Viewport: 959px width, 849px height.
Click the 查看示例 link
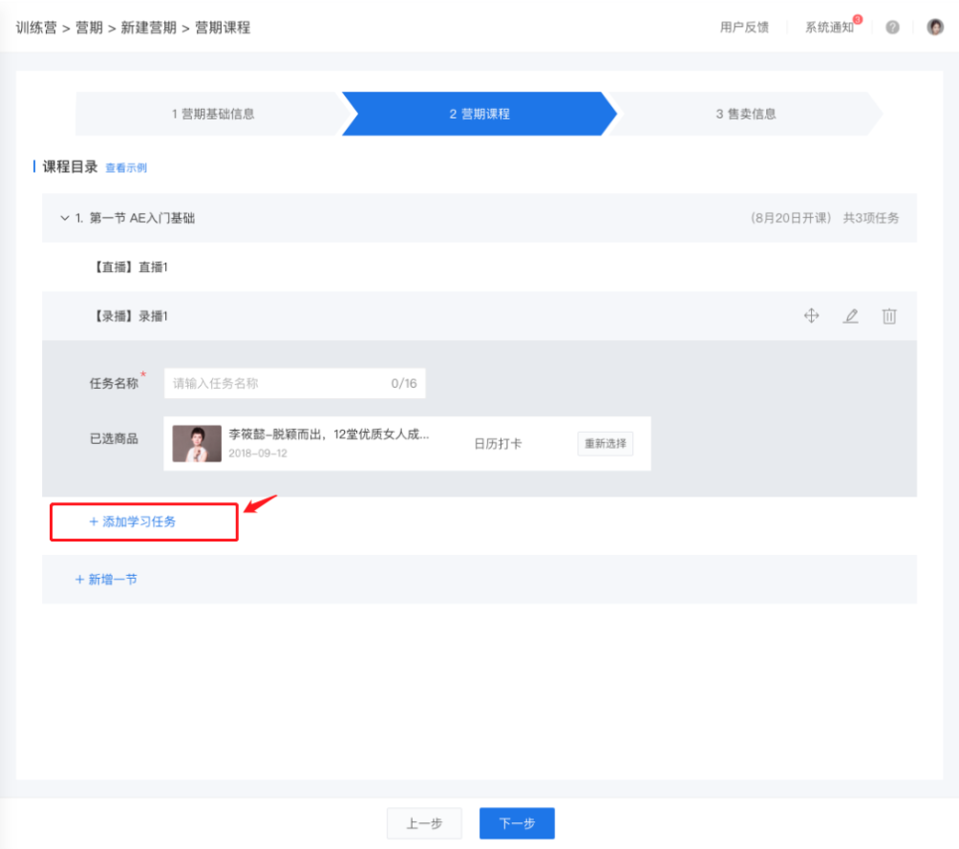click(126, 167)
